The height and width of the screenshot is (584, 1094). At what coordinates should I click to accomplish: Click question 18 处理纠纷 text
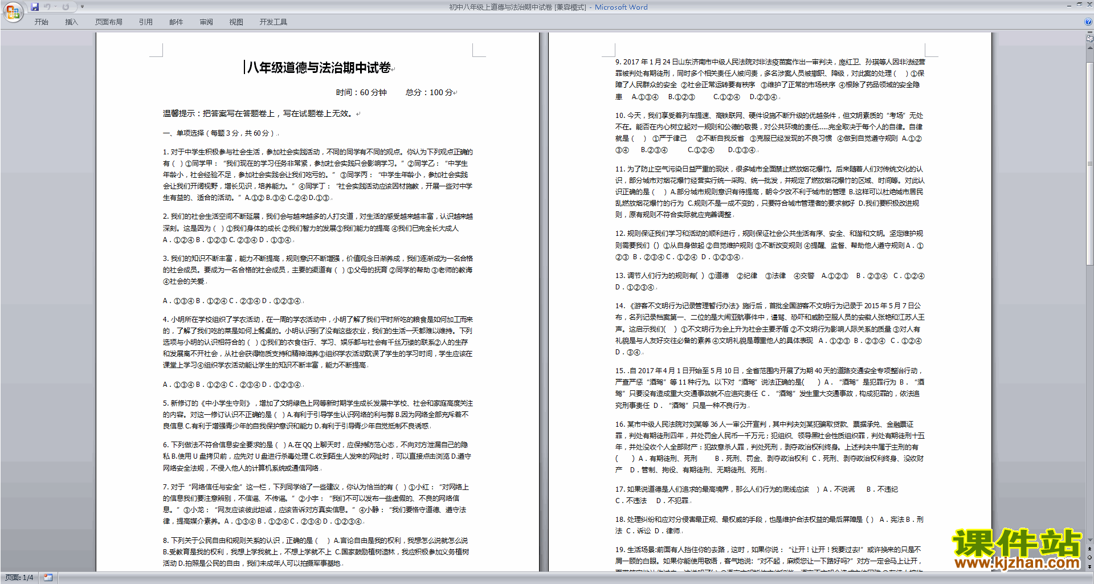click(x=770, y=525)
